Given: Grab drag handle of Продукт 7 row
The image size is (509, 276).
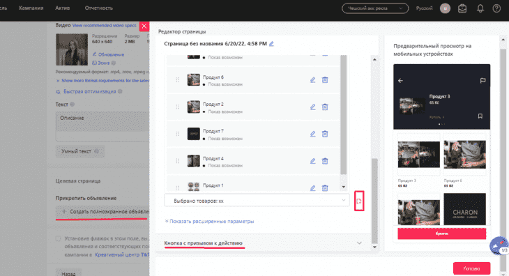Looking at the screenshot, I should coord(178,134).
